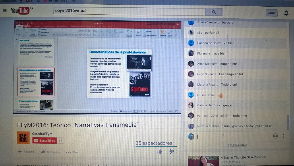294x166 pixels.
Task: Click the name Gisela Elescano in chat
Action: click(208, 22)
